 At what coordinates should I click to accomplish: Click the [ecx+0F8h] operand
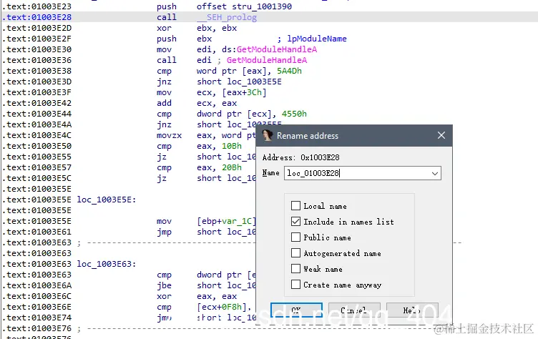224,307
